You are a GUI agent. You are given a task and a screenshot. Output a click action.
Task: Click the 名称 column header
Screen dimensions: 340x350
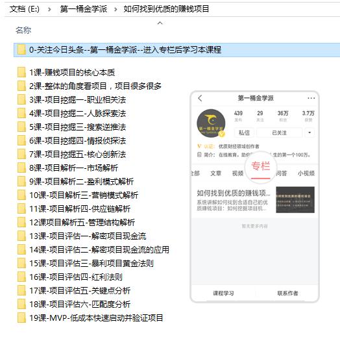coord(23,30)
